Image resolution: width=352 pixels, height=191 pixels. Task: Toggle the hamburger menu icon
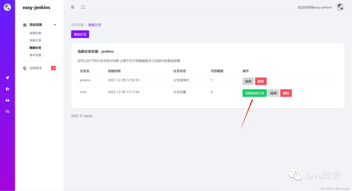tap(72, 7)
